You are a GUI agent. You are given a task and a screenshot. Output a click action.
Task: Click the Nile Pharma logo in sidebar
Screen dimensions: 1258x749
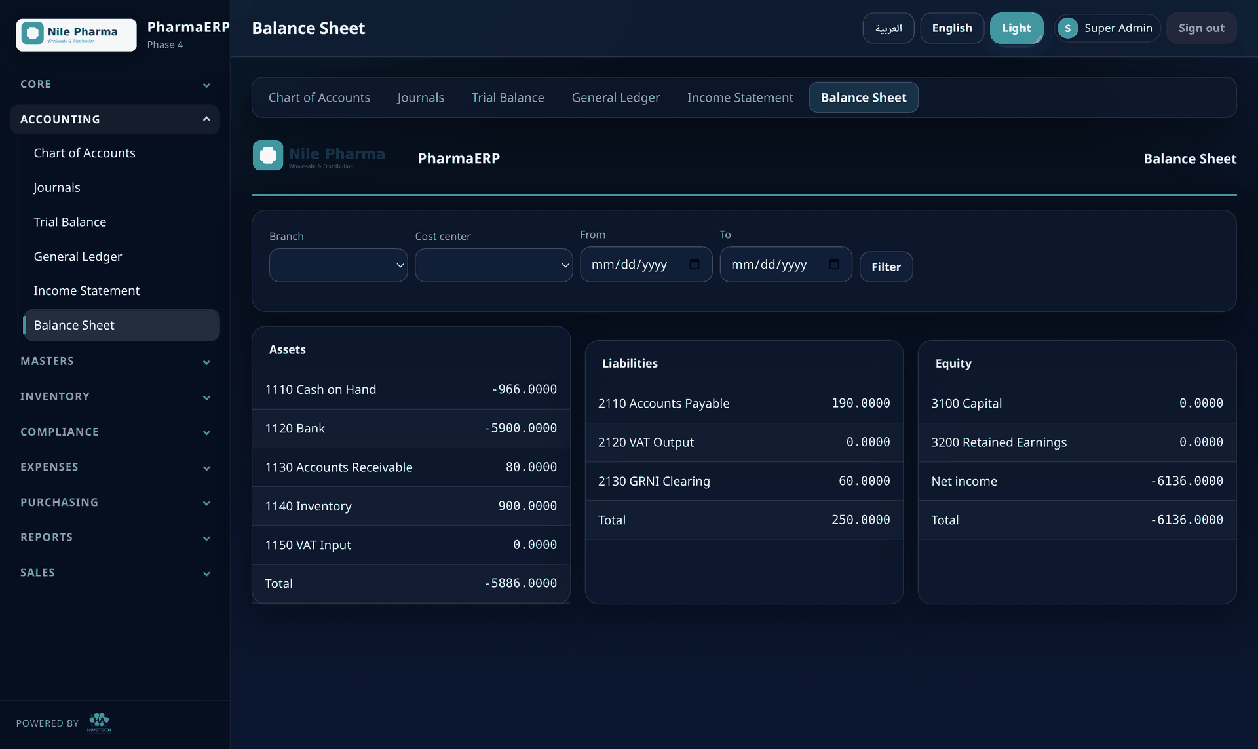[76, 35]
